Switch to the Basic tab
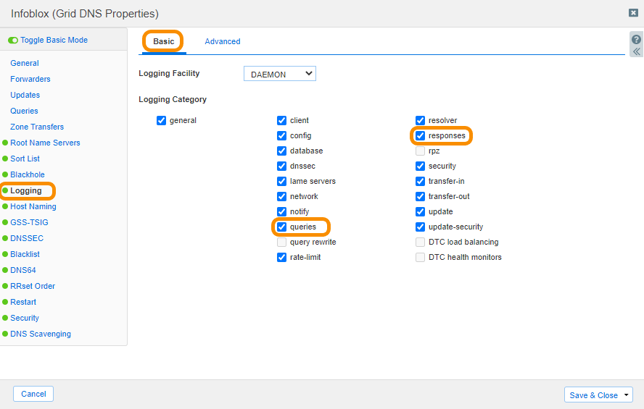 163,41
